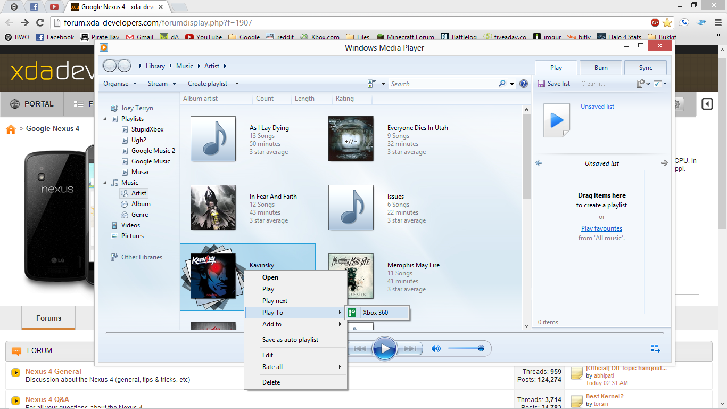This screenshot has width=727, height=409.
Task: Open the Nexus 4 General forum link
Action: [53, 371]
